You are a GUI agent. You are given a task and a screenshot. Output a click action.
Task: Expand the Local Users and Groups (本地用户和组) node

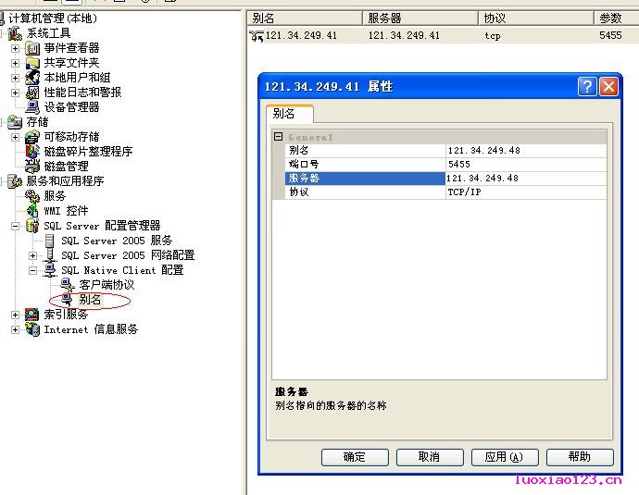click(x=15, y=78)
